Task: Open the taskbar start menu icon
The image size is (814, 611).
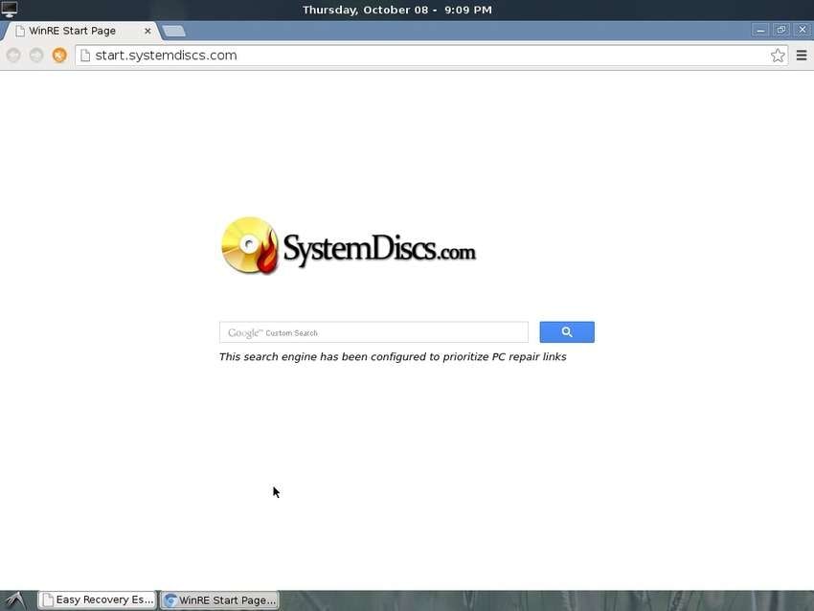Action: (x=16, y=600)
